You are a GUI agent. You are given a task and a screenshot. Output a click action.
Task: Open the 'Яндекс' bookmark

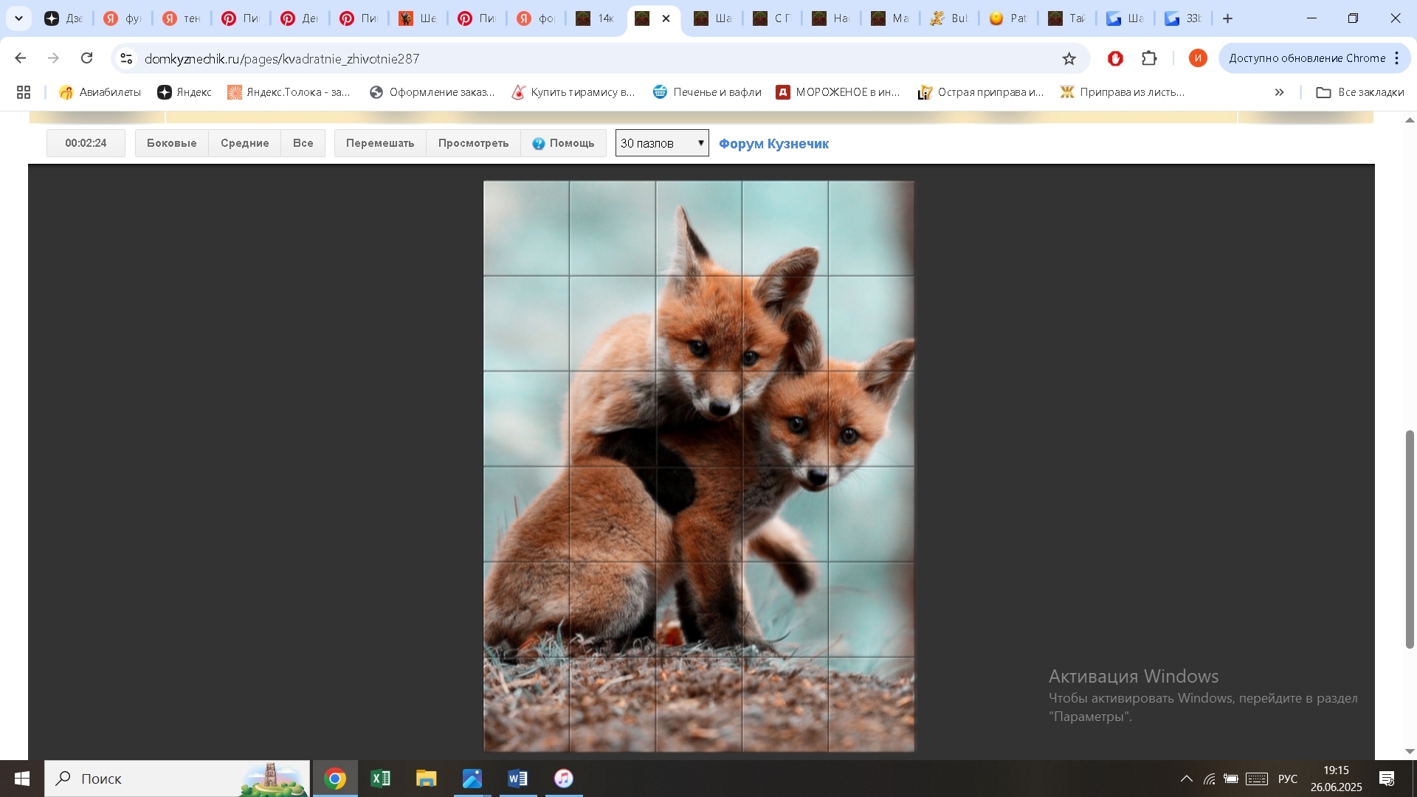[185, 92]
